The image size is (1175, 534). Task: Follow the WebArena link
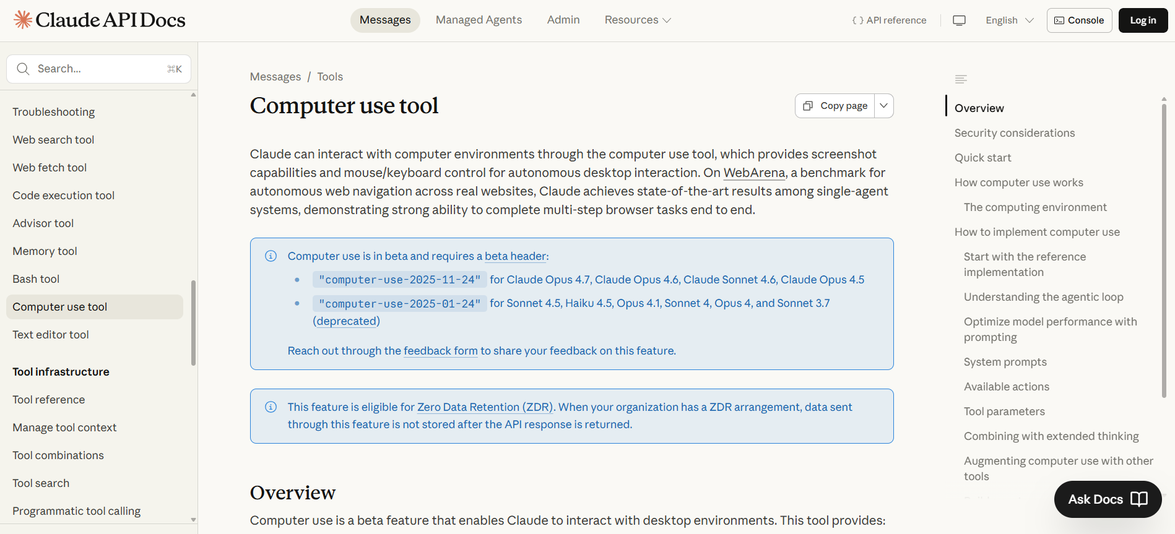pos(754,173)
